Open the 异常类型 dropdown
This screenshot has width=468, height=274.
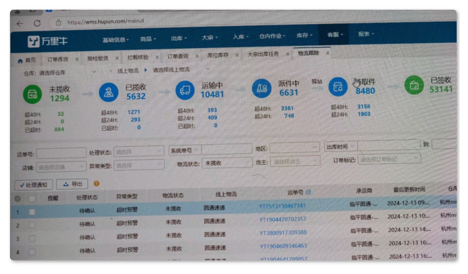click(x=139, y=165)
